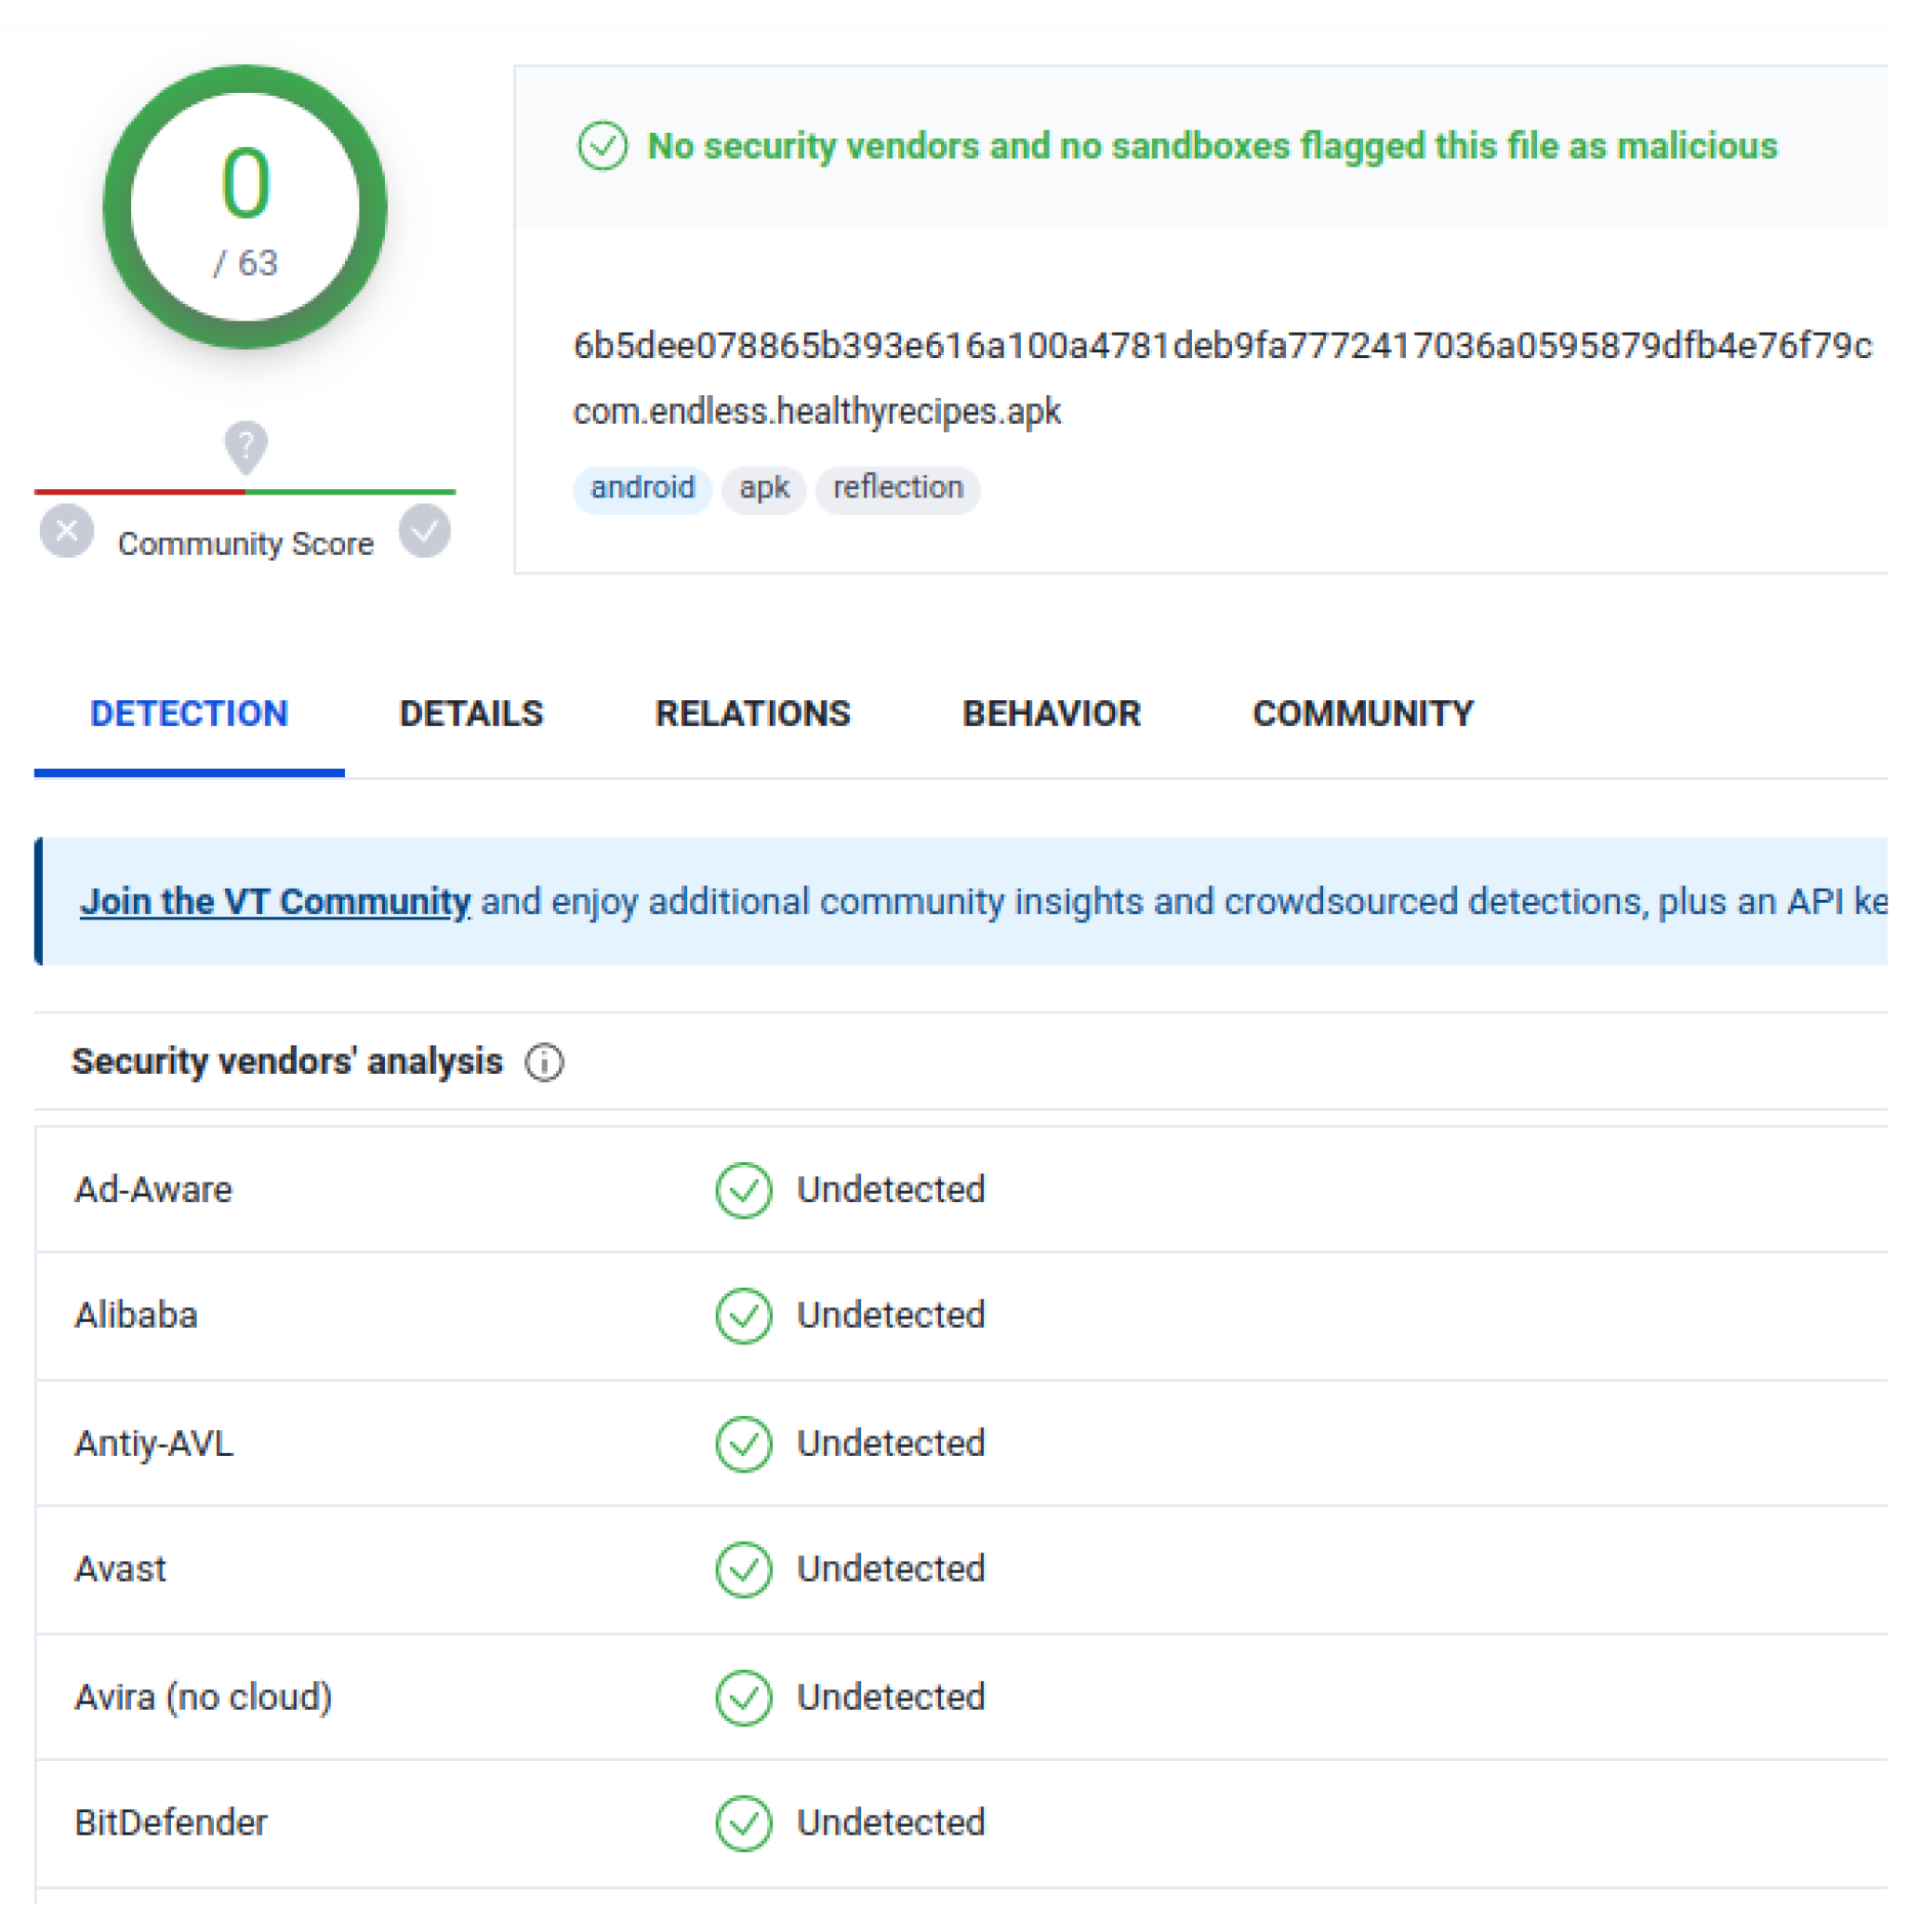Click the info icon beside Security vendors' analysis

pos(544,1062)
